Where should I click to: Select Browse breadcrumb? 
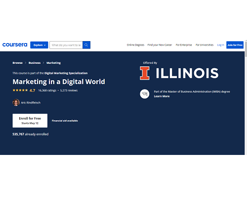coord(18,63)
